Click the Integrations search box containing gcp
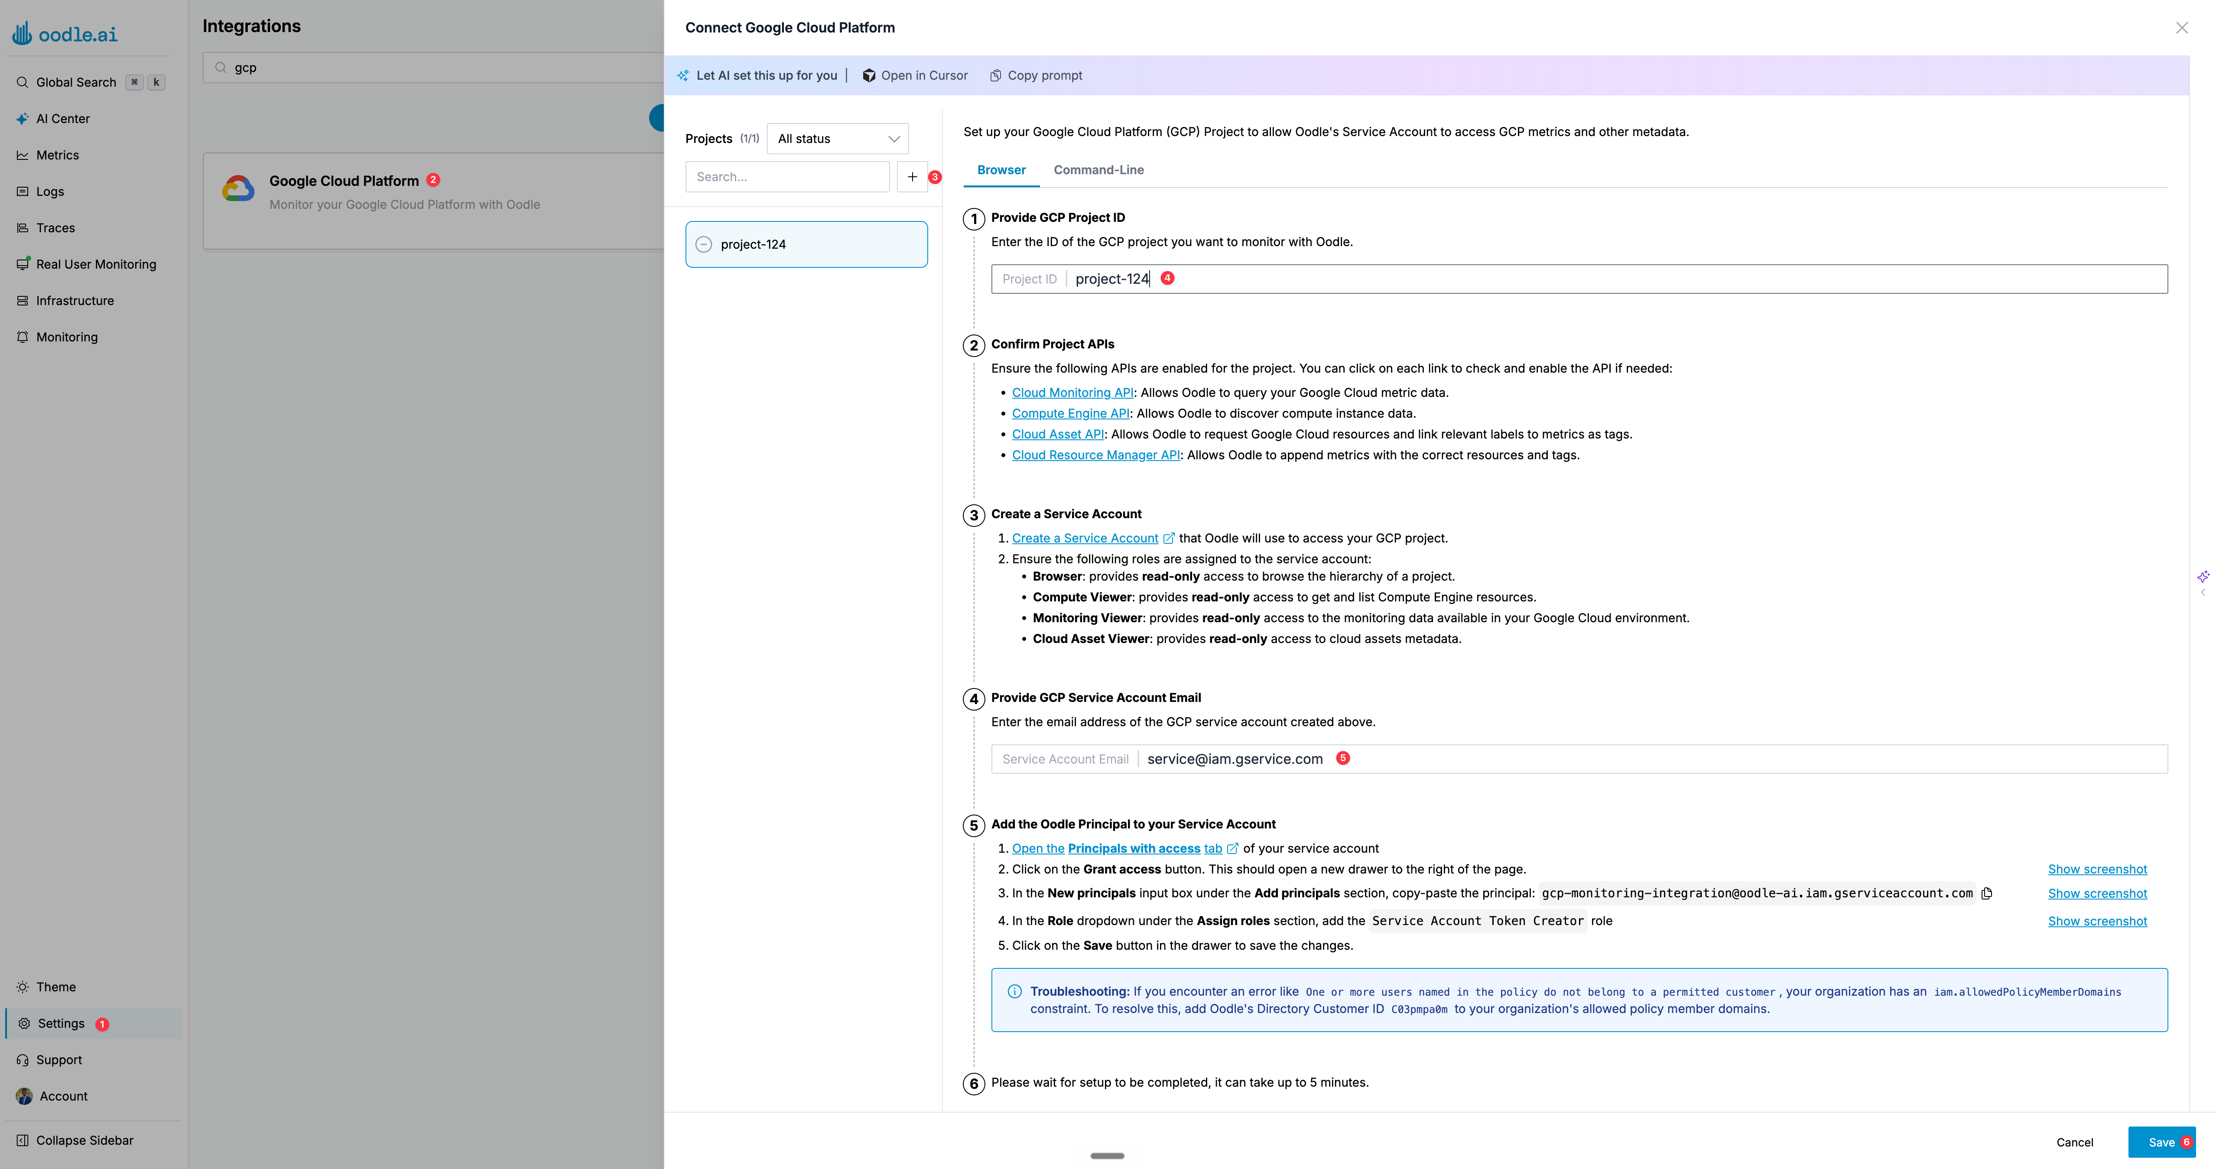2216x1169 pixels. 433,68
